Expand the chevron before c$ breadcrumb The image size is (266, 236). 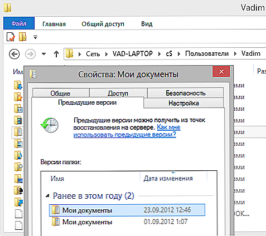click(x=159, y=54)
